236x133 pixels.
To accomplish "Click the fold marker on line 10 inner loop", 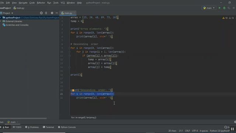I will [69, 52].
